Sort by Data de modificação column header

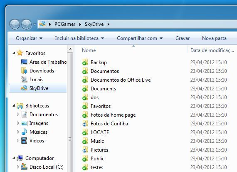pos(212,50)
